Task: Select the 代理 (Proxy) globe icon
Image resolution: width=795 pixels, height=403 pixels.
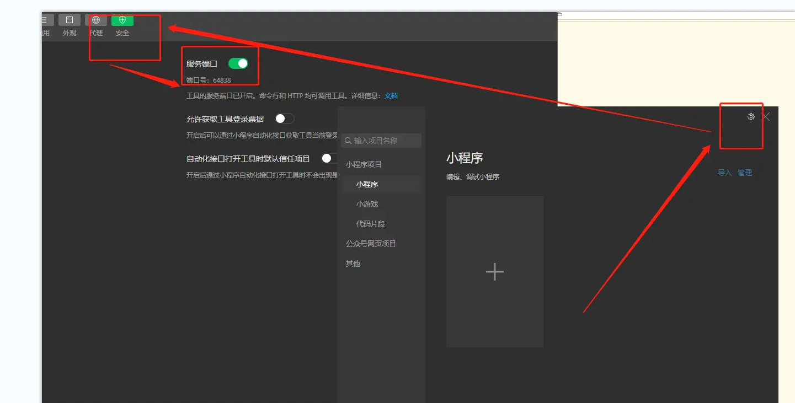Action: pos(96,20)
